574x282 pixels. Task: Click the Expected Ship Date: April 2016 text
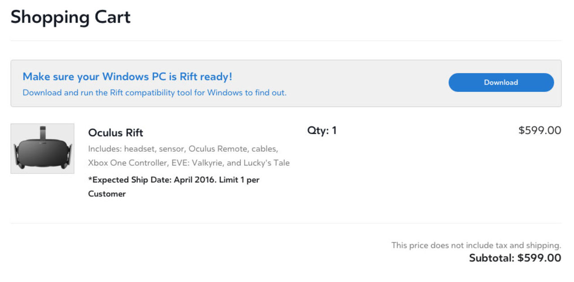click(152, 179)
